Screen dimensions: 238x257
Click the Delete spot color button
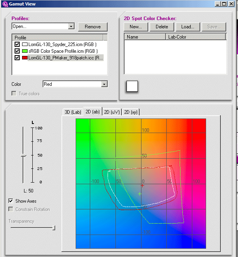coord(162,27)
